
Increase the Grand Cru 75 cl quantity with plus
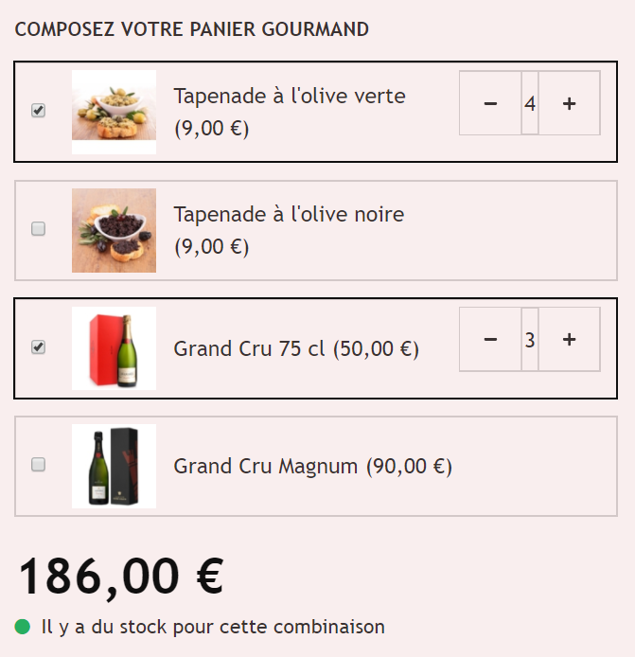point(569,340)
